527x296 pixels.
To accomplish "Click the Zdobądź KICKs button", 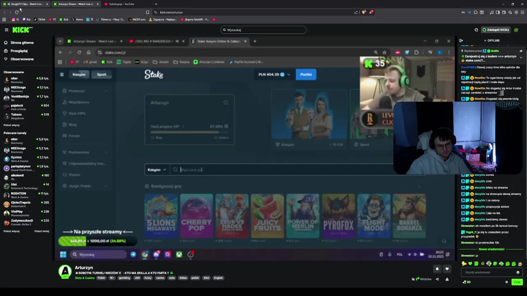I will (x=495, y=30).
